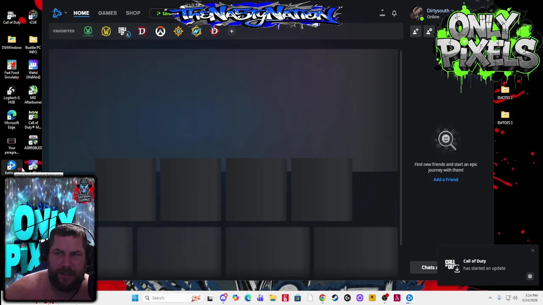
Task: Open Discord from the taskbar
Action: 223,298
